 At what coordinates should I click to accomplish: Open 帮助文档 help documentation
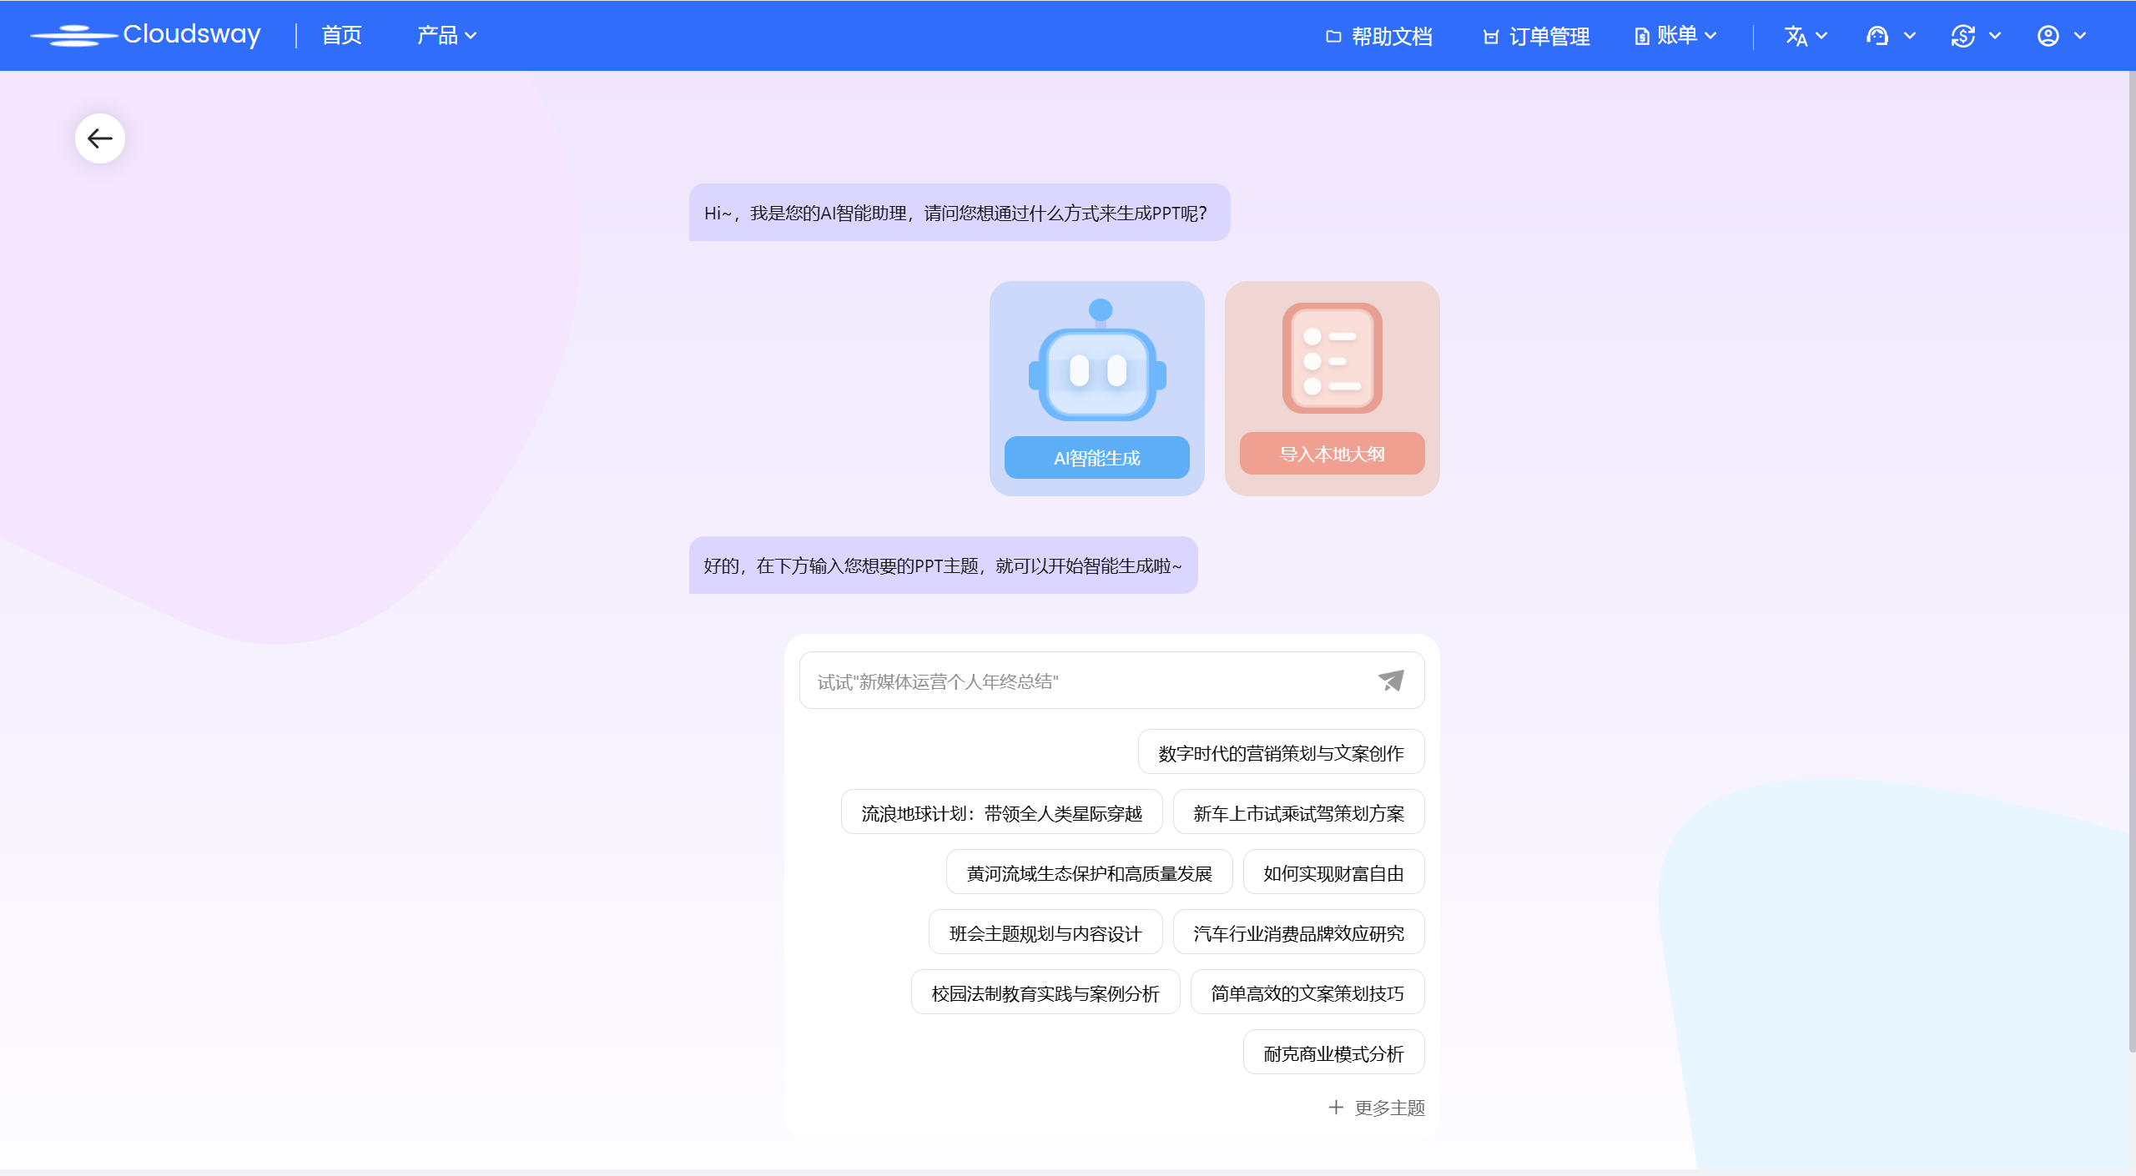click(x=1378, y=37)
